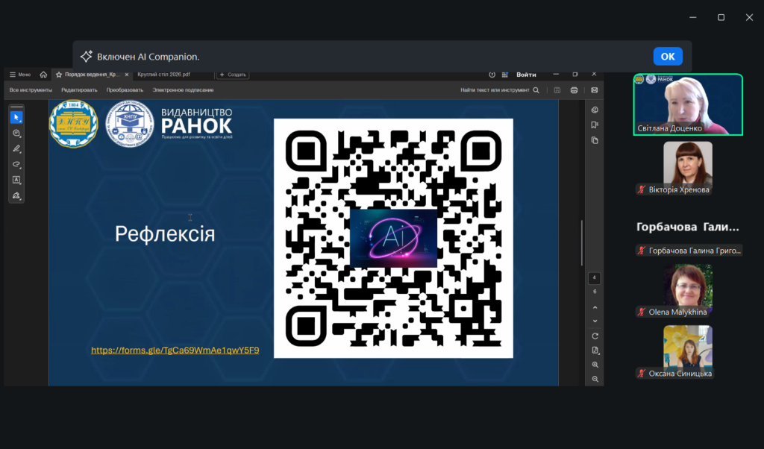Click the email envelope icon
Viewport: 764px width, 449px height.
[595, 90]
